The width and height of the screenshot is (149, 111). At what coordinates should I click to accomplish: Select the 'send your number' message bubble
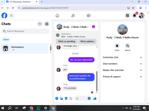click(81, 77)
